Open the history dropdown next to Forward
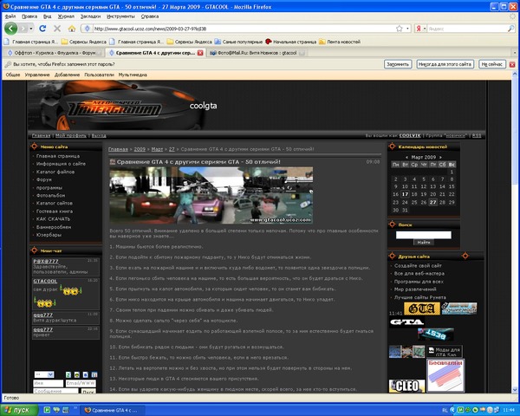Image resolution: width=520 pixels, height=416 pixels. [31, 29]
